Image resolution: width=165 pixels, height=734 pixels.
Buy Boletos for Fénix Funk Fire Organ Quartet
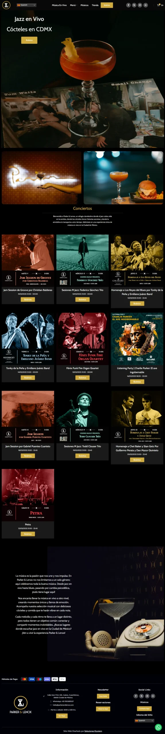coord(82,378)
